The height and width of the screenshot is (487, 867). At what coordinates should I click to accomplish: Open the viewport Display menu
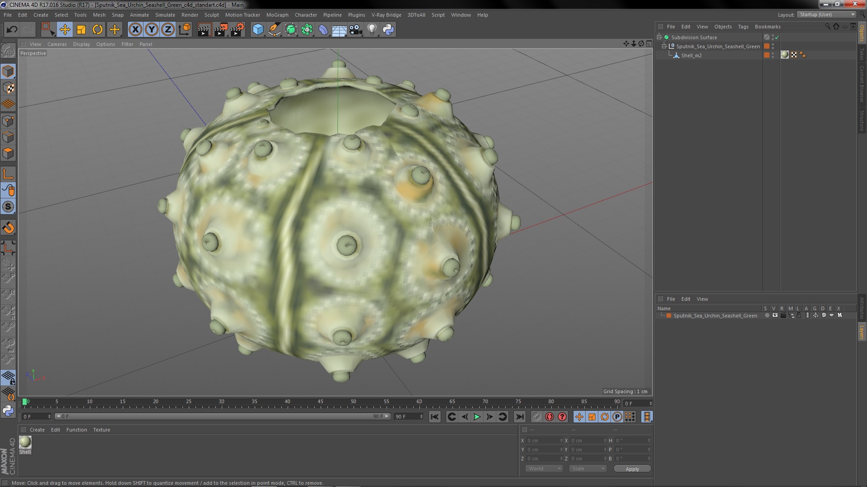[81, 44]
